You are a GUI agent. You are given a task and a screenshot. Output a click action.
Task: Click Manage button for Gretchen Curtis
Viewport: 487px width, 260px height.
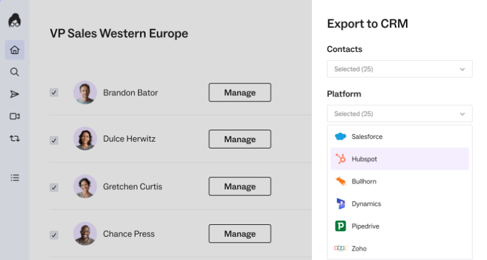pyautogui.click(x=240, y=187)
